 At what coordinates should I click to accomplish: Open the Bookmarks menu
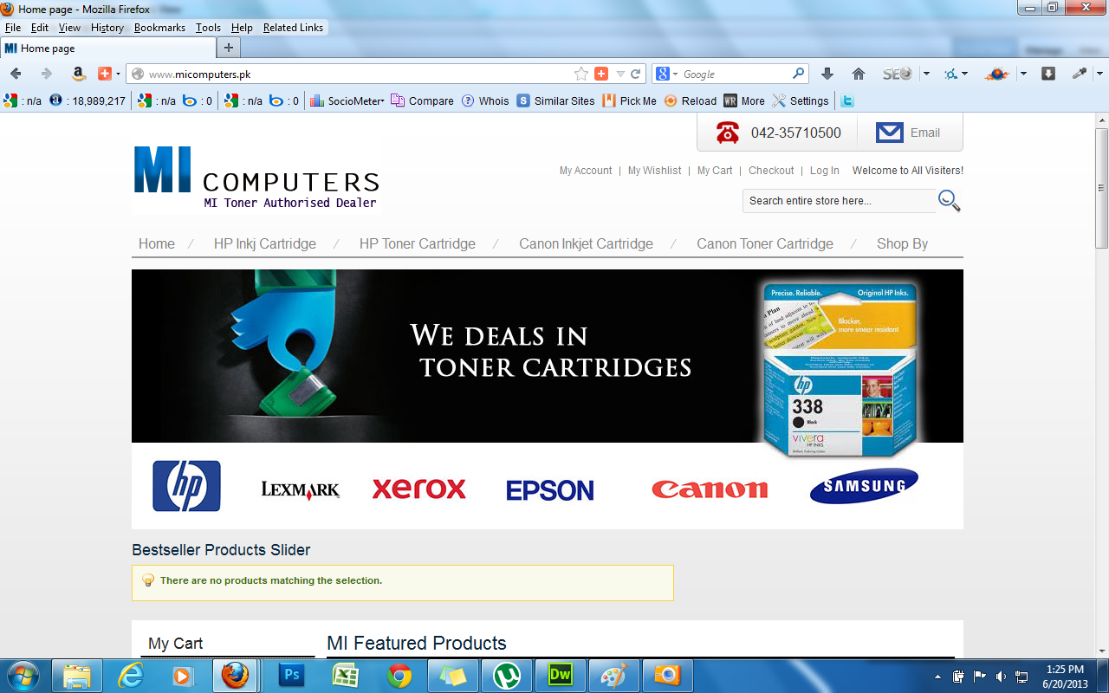pos(159,28)
